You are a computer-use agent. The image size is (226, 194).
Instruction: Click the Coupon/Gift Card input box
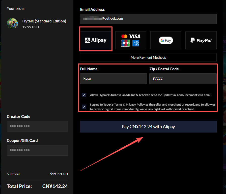37,150
